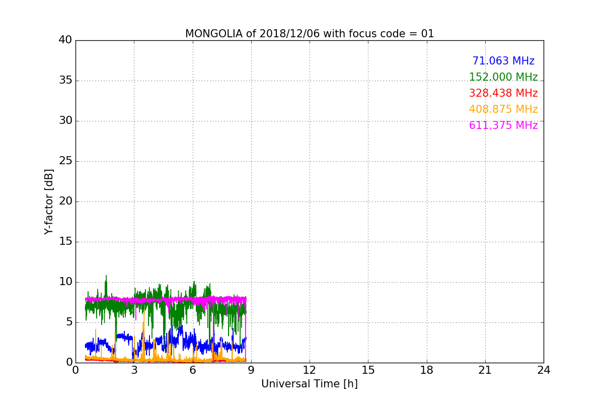604x403 pixels.
Task: Click the x-axis tick label 6
Action: [193, 370]
